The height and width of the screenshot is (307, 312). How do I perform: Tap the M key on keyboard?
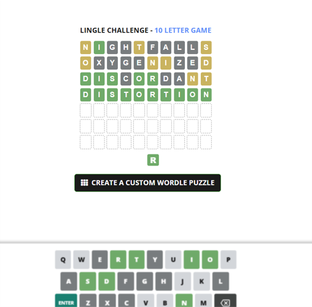coord(203,301)
